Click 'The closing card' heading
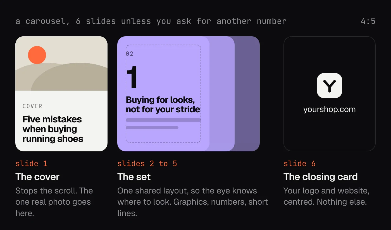The image size is (391, 230). tap(321, 177)
